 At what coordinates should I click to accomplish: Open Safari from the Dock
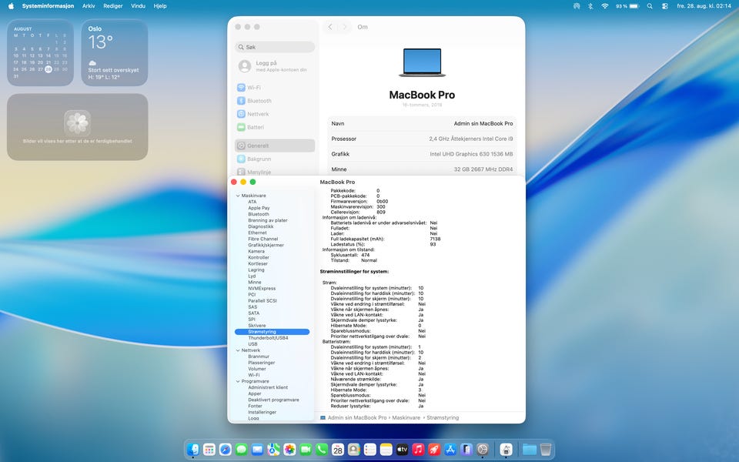point(226,450)
